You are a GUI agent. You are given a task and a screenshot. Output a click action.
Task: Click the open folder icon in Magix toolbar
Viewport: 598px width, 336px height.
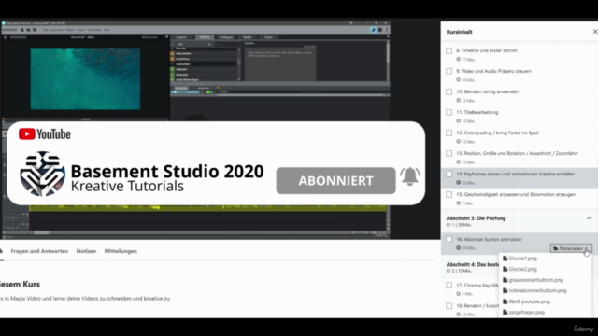pyautogui.click(x=29, y=30)
